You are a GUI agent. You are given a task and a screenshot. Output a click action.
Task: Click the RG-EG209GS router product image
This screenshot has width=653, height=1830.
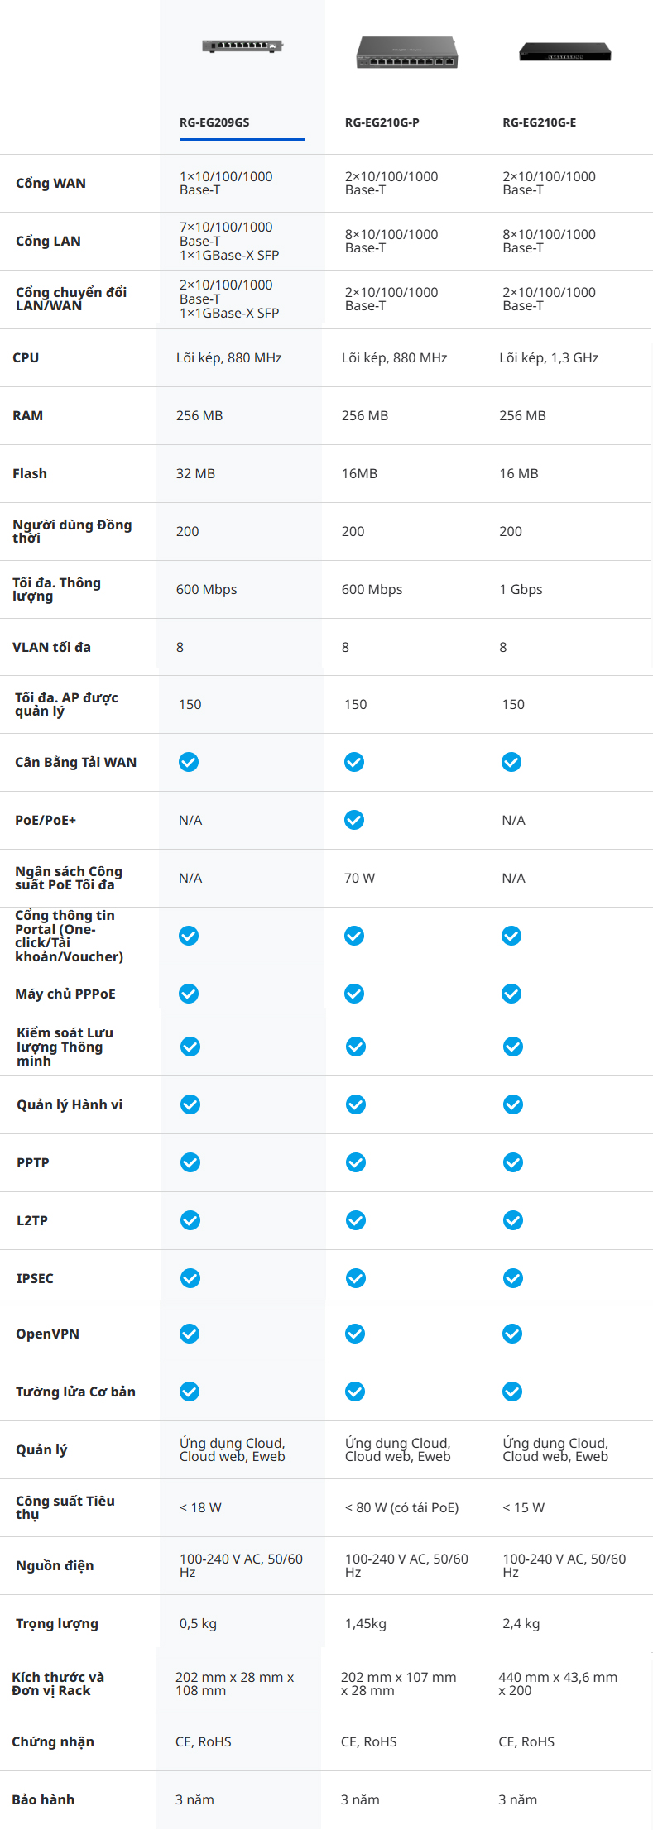coord(242,46)
